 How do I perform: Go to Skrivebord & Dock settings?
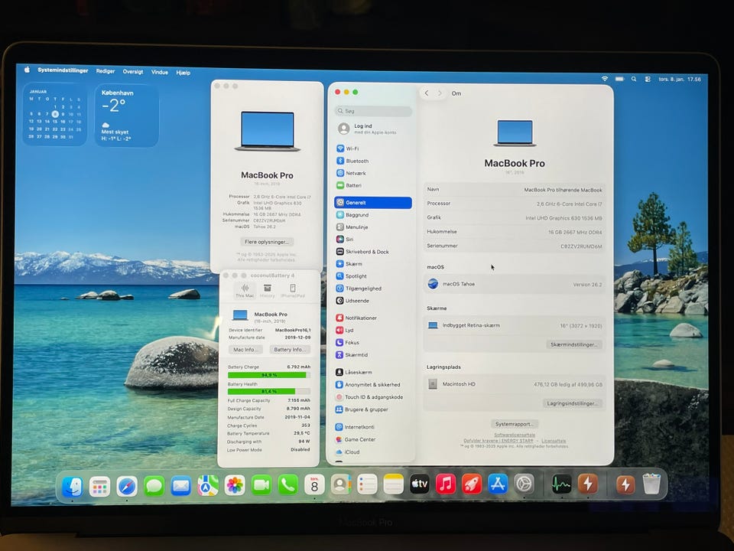point(366,252)
